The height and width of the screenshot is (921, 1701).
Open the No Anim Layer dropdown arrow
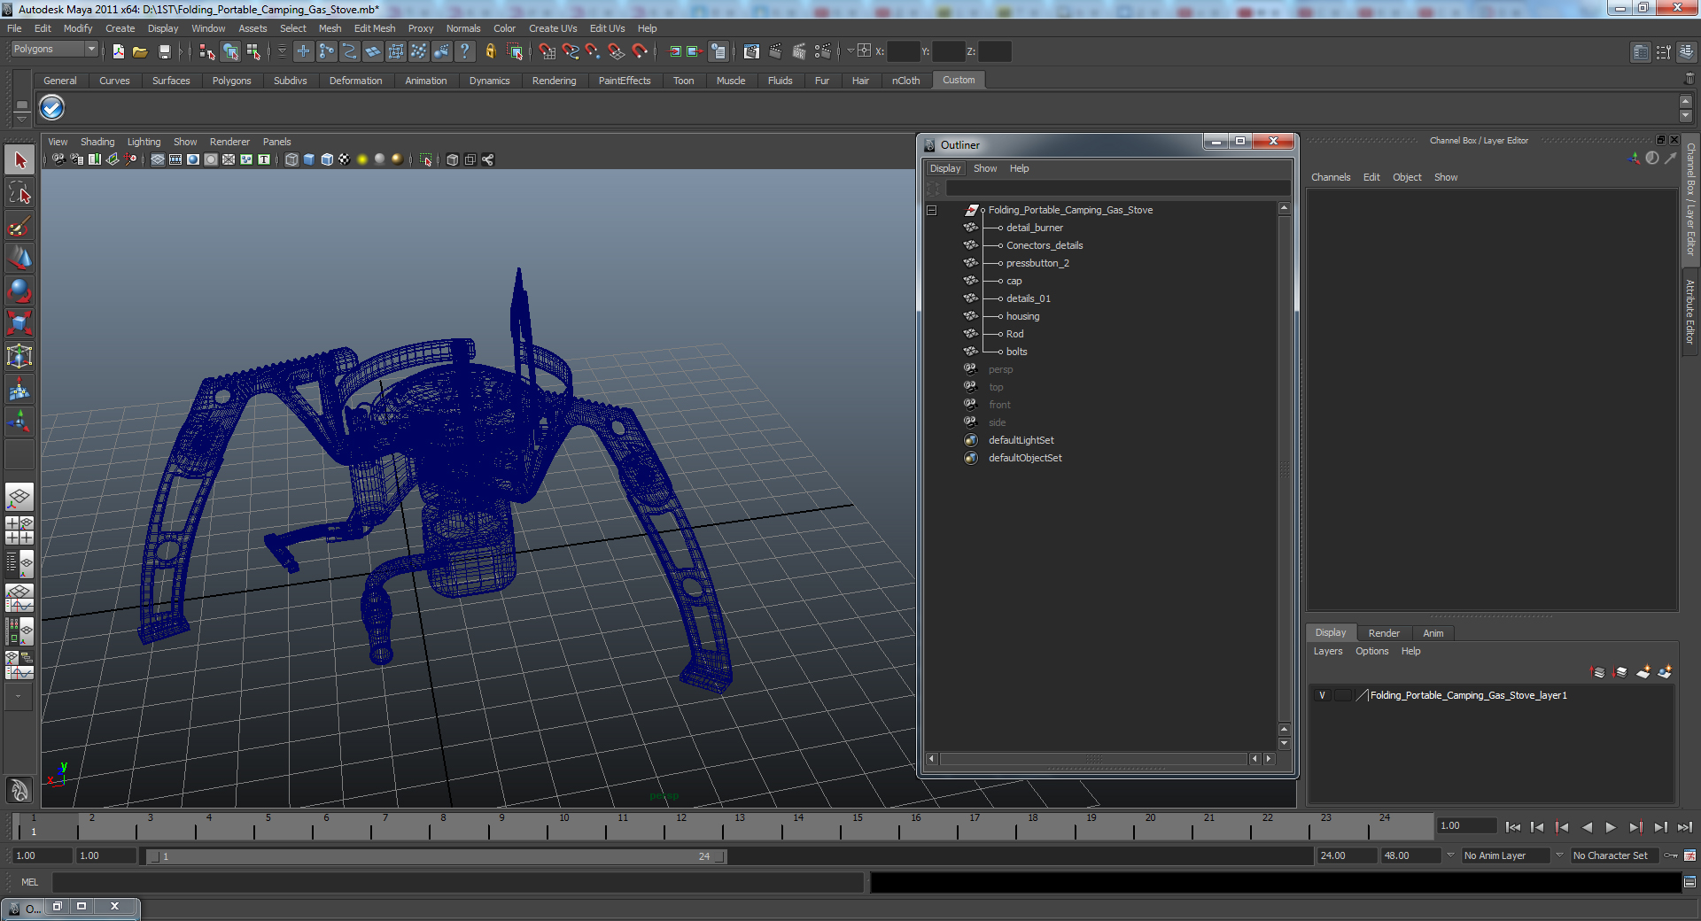click(1450, 855)
